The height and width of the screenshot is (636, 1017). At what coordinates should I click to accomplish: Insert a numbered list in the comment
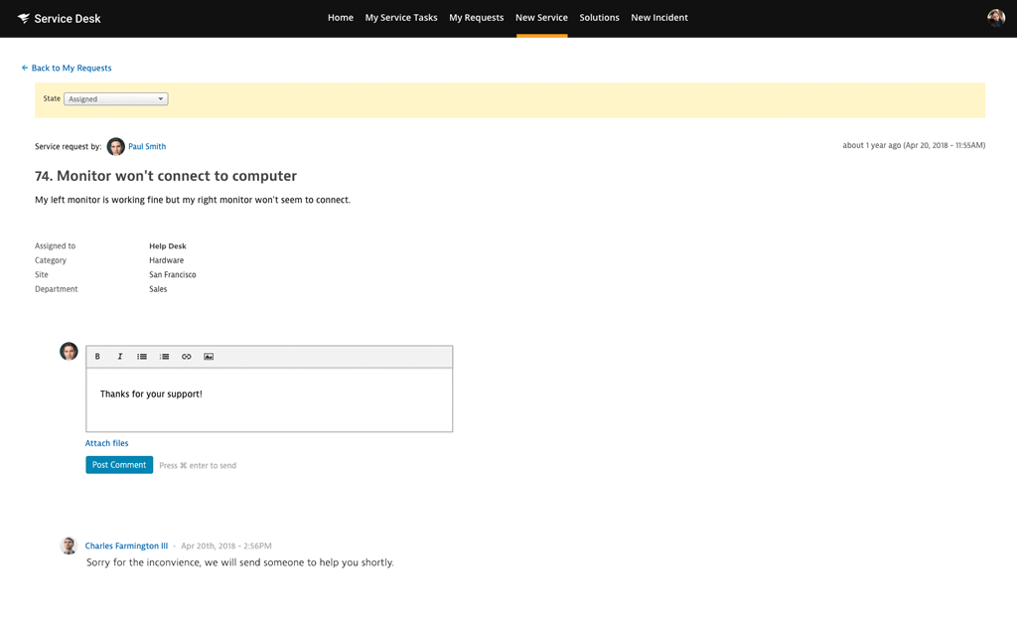[x=164, y=357]
